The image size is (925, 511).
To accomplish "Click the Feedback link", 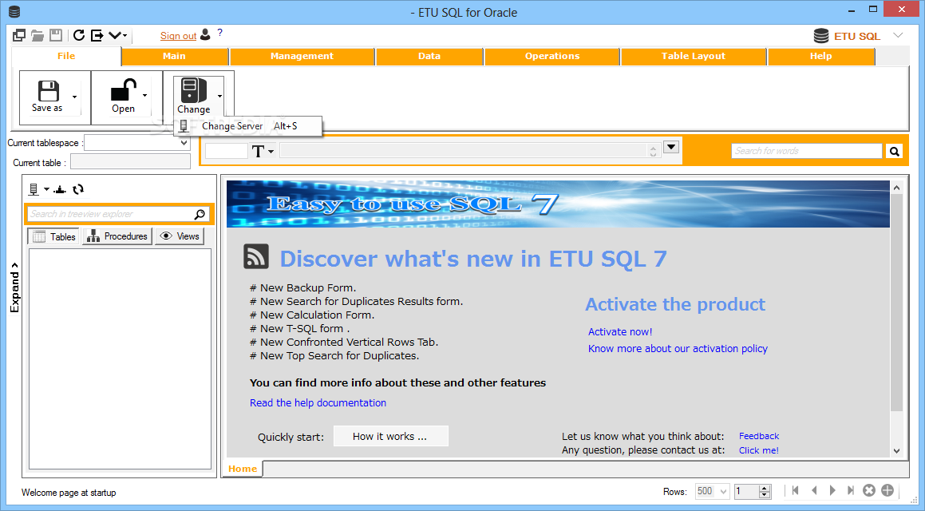I will [759, 436].
